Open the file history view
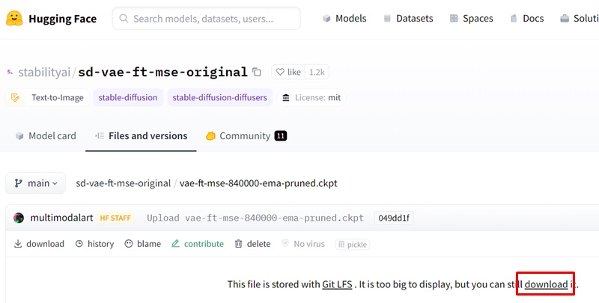 point(95,244)
